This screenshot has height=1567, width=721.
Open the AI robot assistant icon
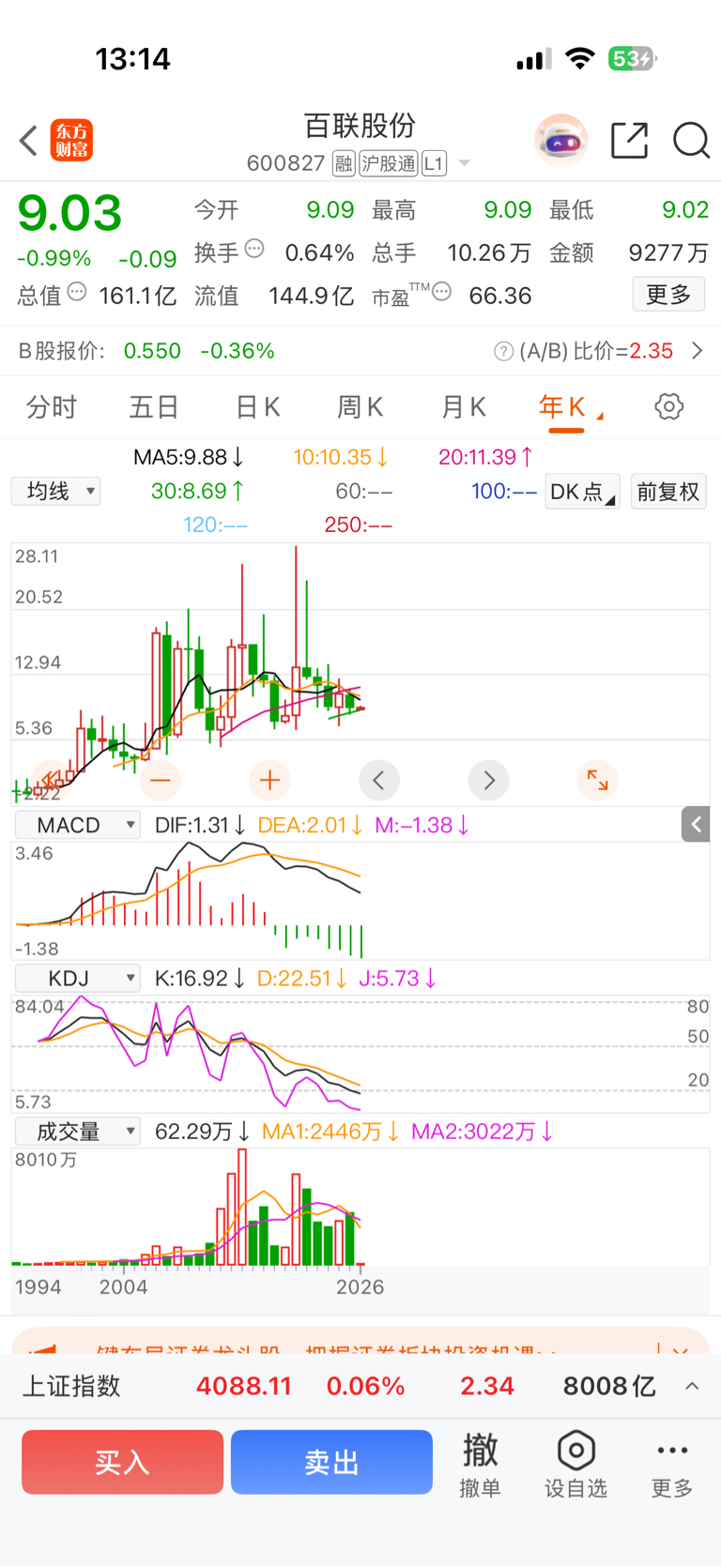pyautogui.click(x=560, y=141)
